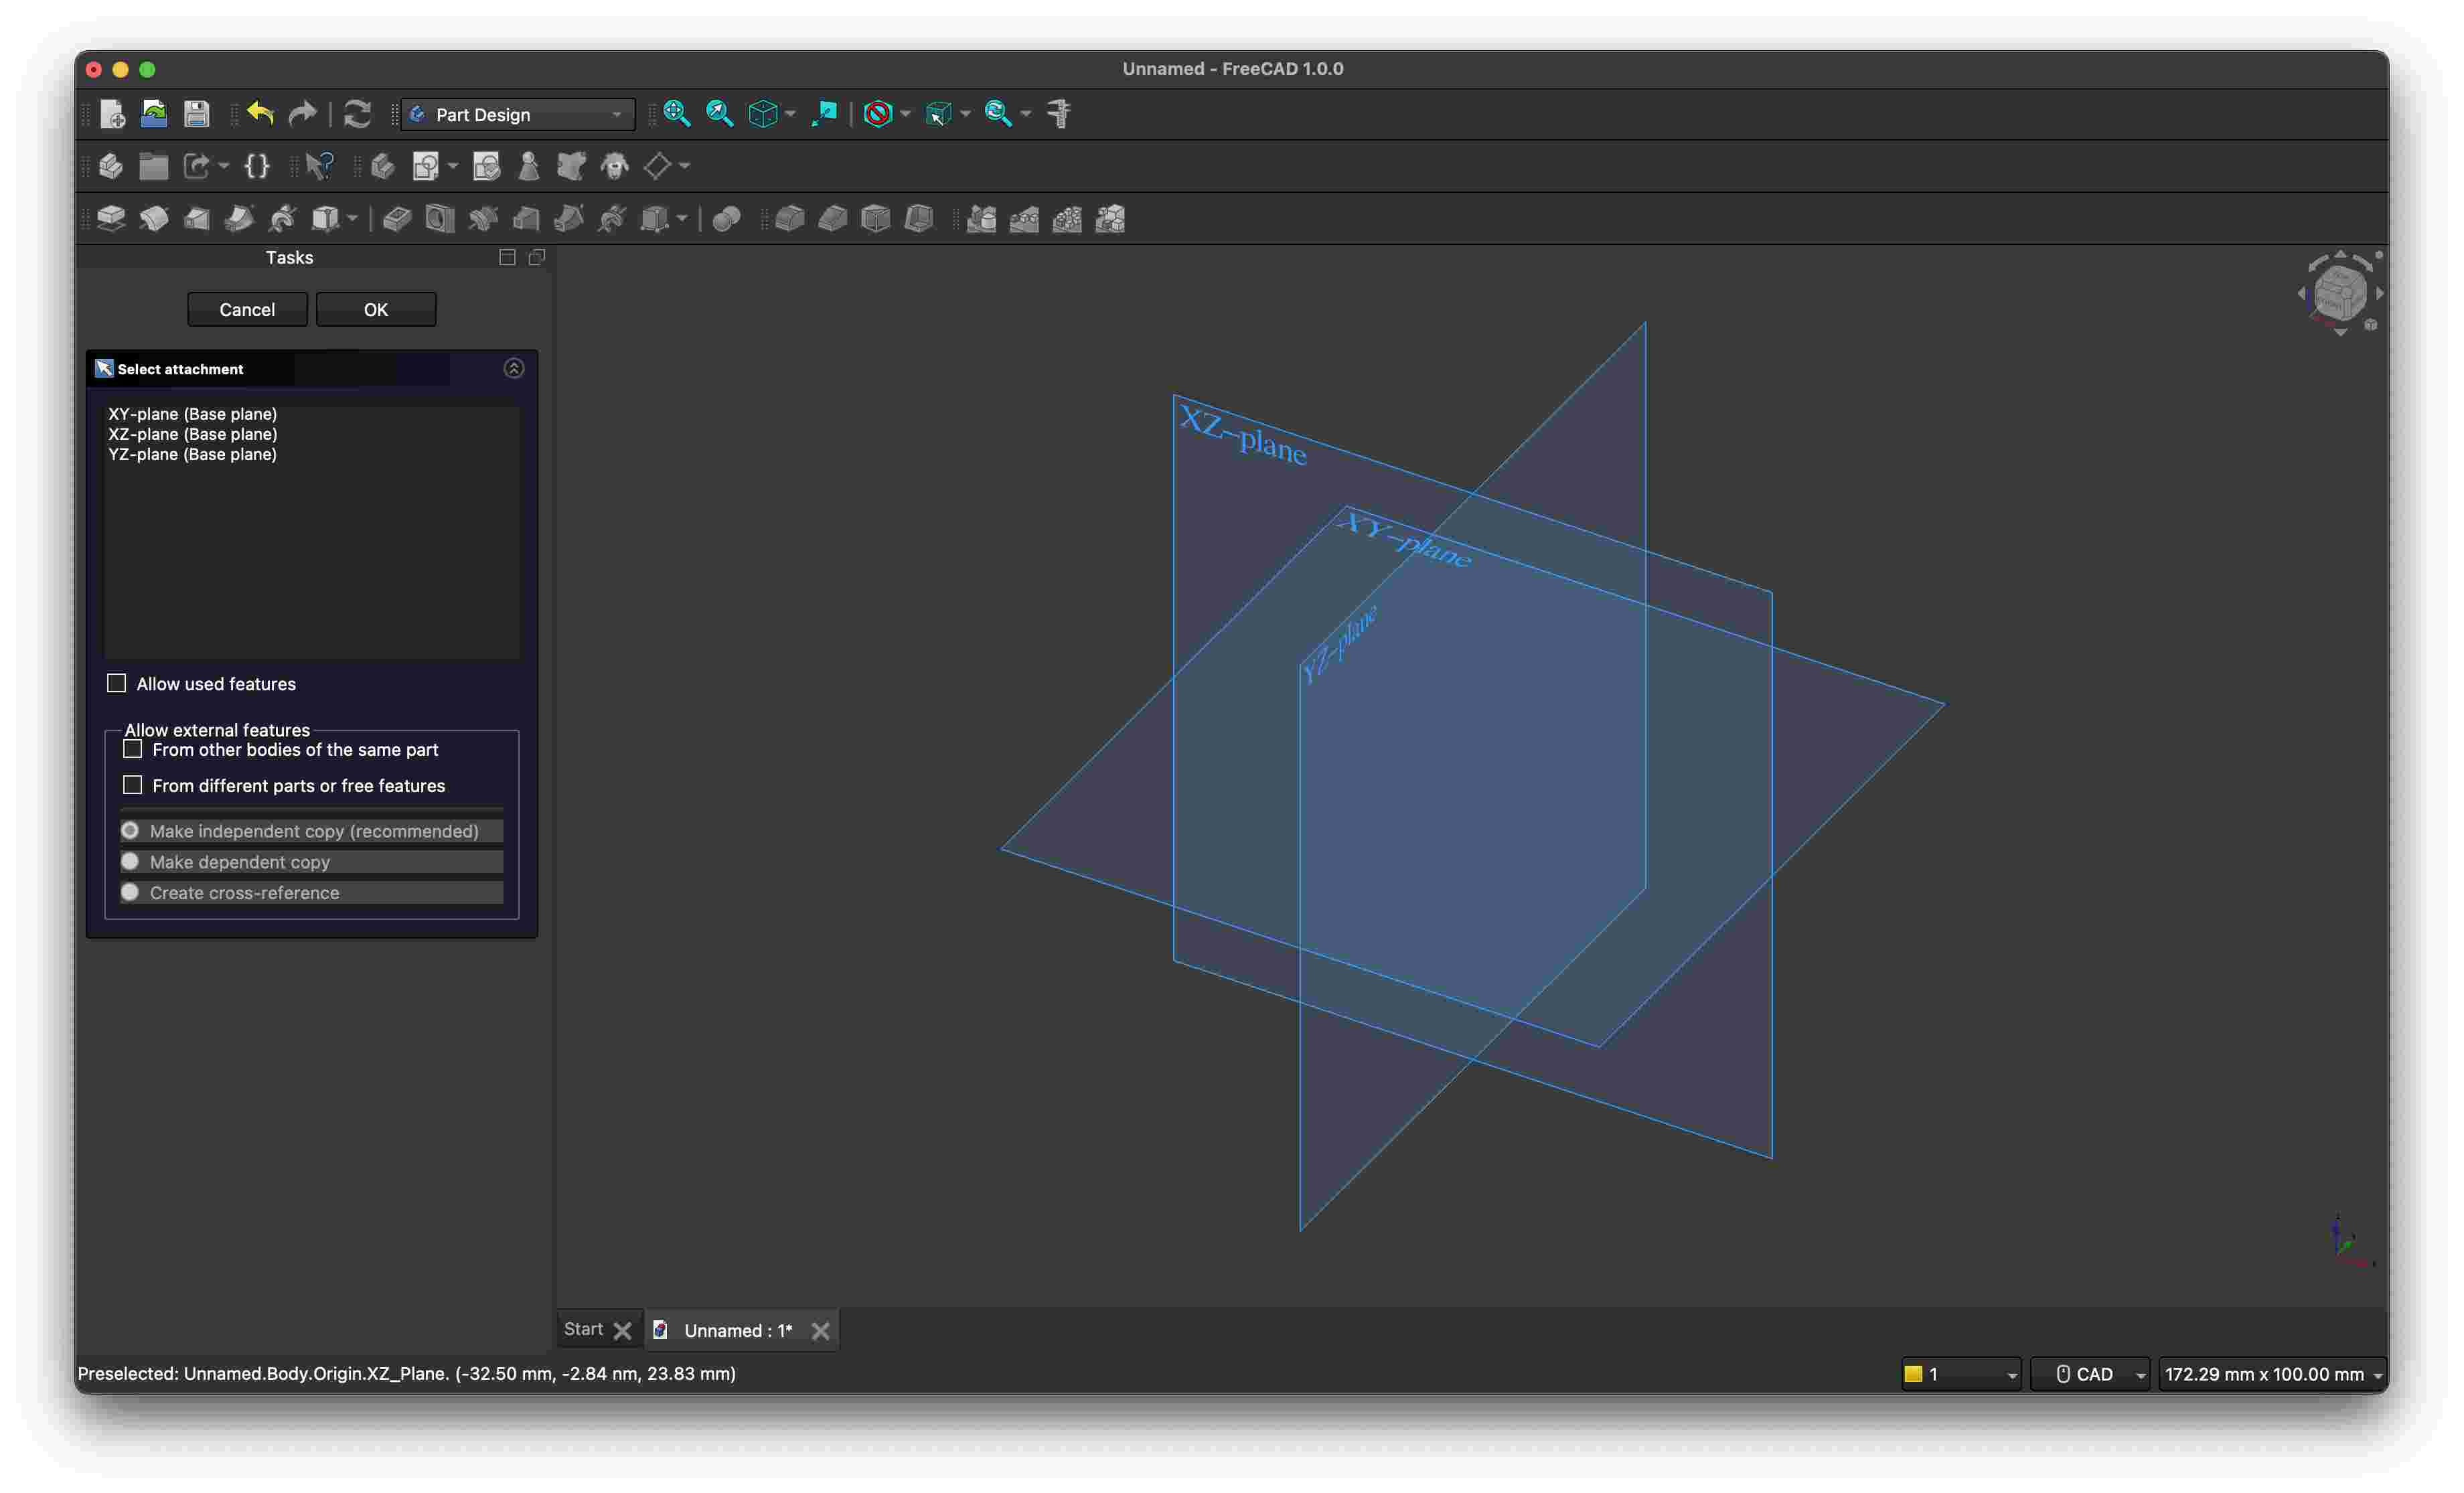Float the Tasks panel
Image resolution: width=2464 pixels, height=1493 pixels.
(537, 257)
